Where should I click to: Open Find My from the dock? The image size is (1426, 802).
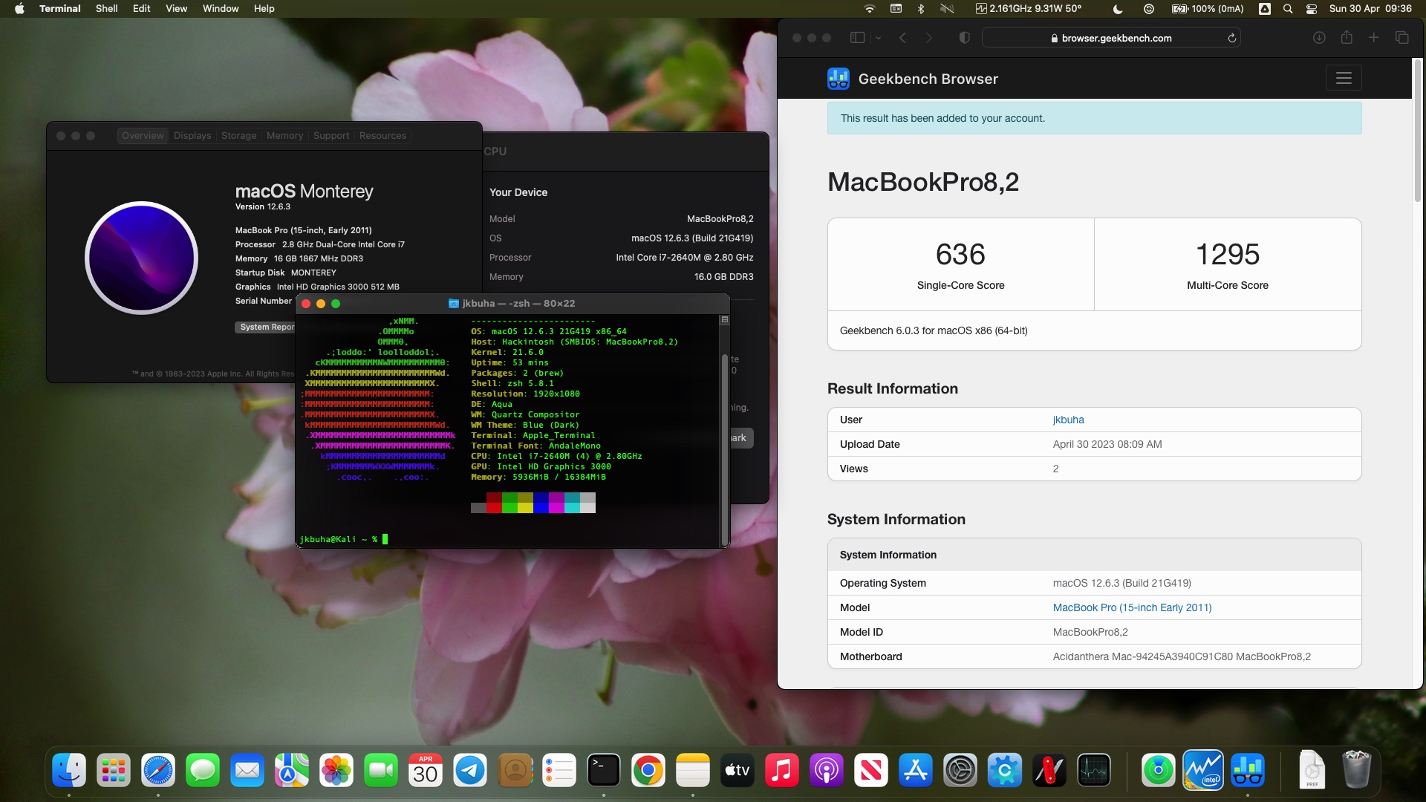1159,771
